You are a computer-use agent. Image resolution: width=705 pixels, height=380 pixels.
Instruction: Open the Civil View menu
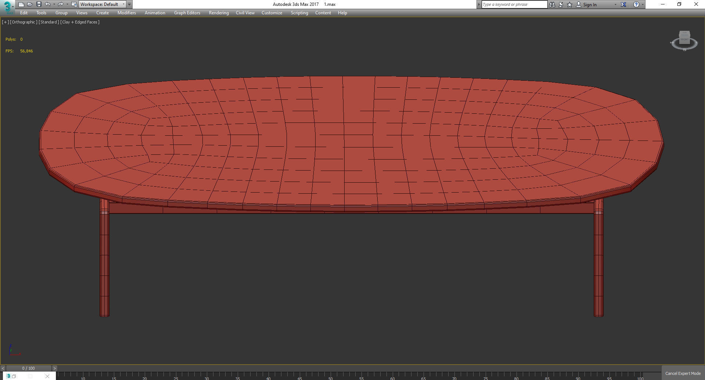point(245,13)
